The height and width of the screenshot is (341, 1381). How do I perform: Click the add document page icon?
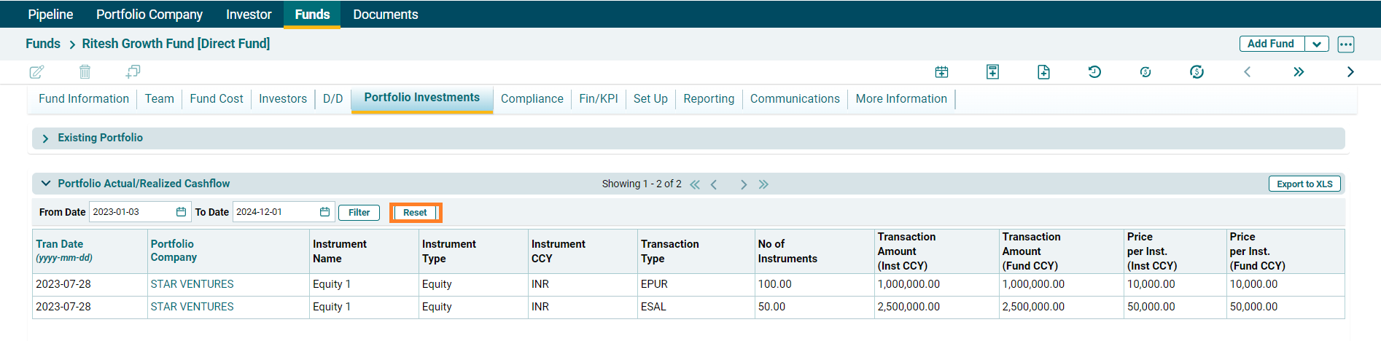pos(1043,71)
